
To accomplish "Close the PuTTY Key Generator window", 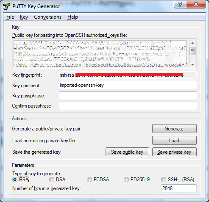I will tap(196, 5).
